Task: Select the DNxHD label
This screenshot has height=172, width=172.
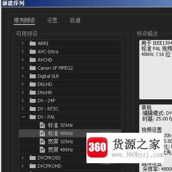Action: click(x=45, y=84)
